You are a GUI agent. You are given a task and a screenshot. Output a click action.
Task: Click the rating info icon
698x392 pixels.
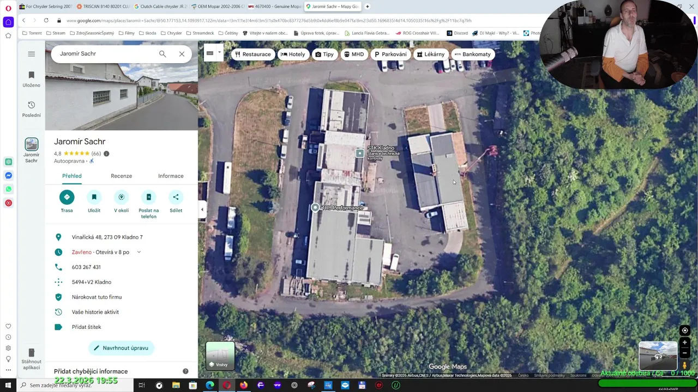coord(106,154)
